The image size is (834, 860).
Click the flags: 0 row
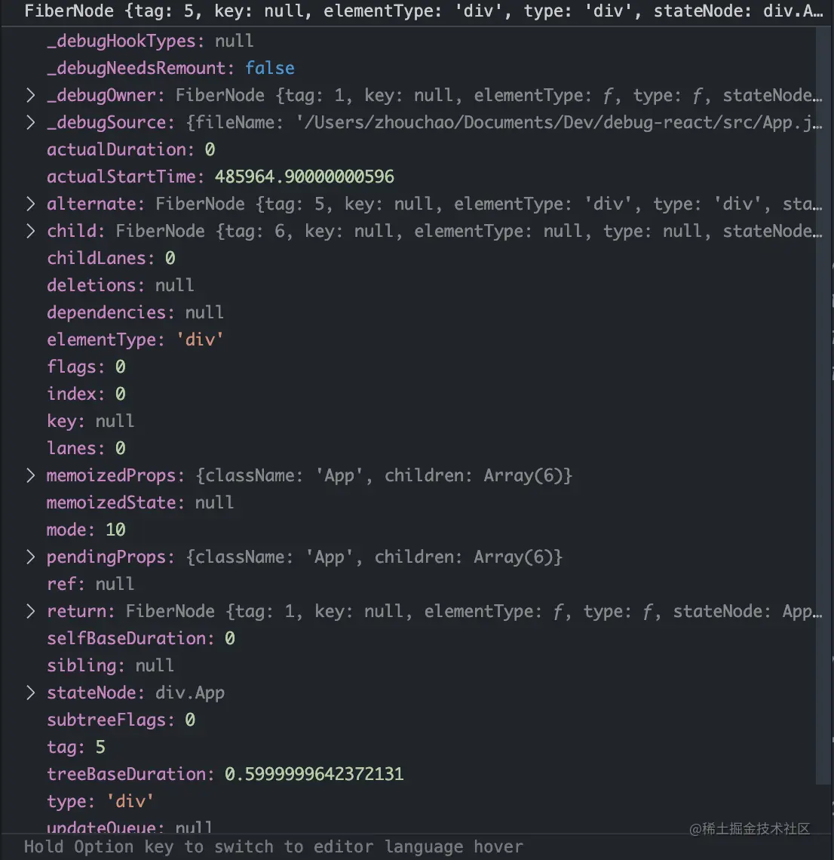point(86,367)
